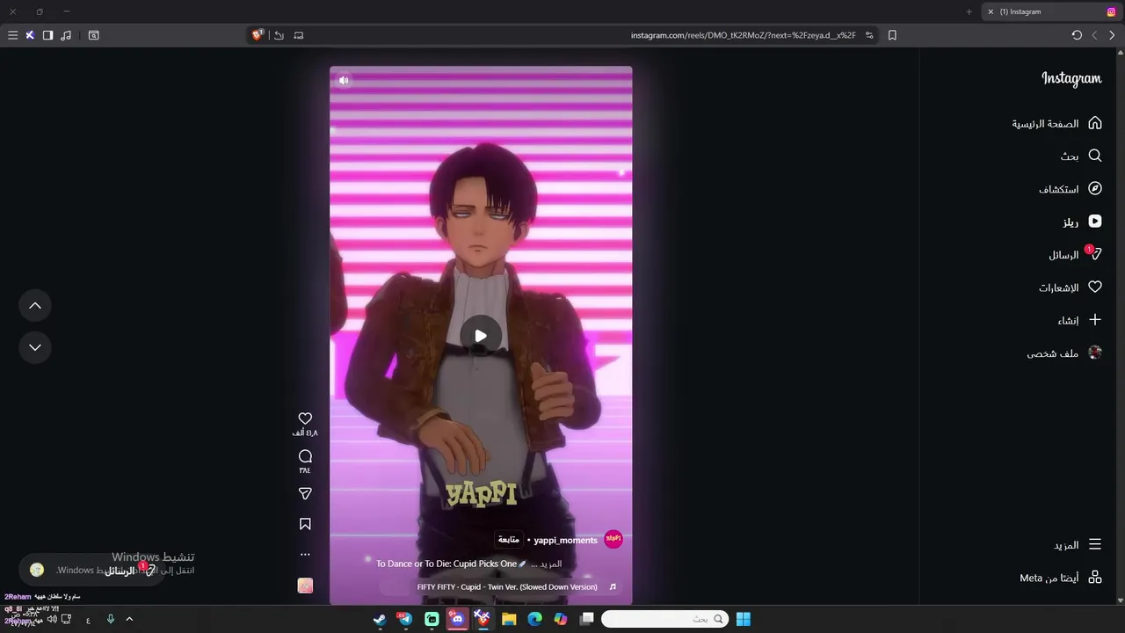Image resolution: width=1125 pixels, height=633 pixels.
Task: Open the screenshot capture toolbar icon
Action: 94,35
